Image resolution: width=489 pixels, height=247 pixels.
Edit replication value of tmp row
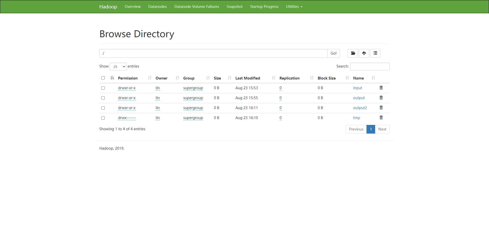point(280,118)
